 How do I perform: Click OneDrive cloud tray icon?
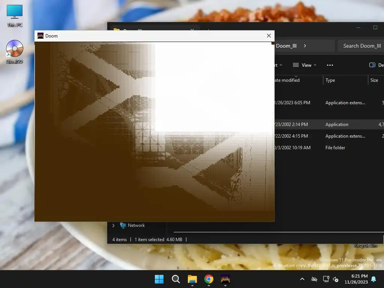[x=314, y=279]
